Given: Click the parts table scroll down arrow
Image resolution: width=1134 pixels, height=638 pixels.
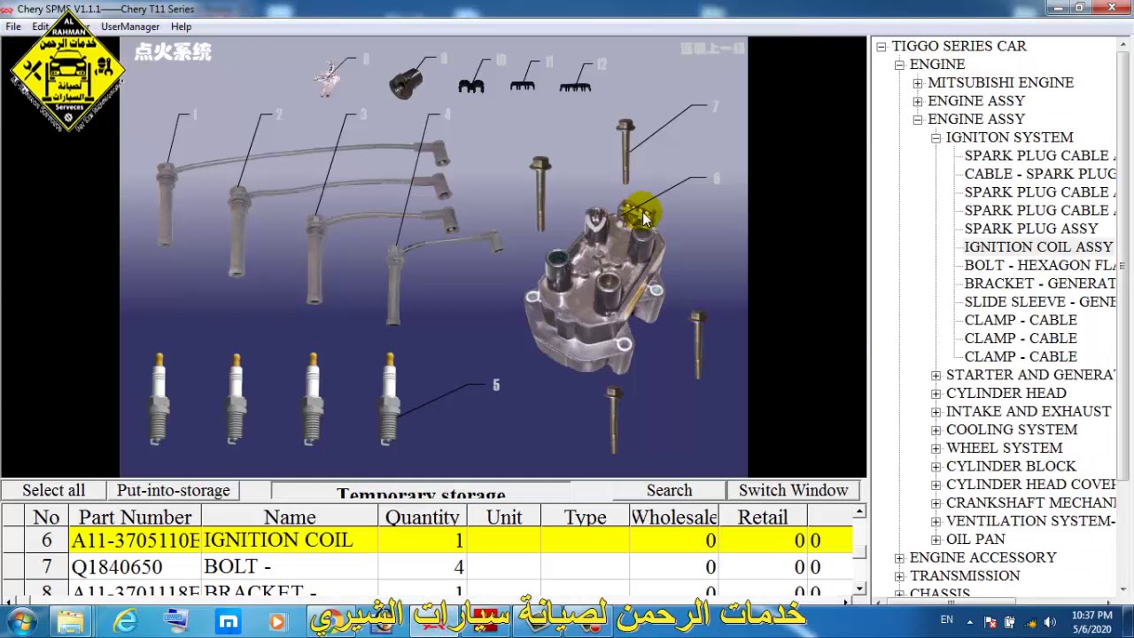Looking at the screenshot, I should click(x=859, y=588).
